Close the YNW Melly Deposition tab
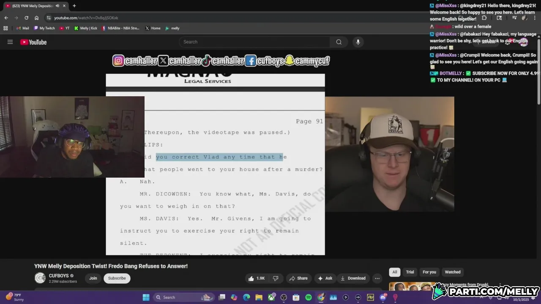The image size is (541, 304). pyautogui.click(x=65, y=6)
